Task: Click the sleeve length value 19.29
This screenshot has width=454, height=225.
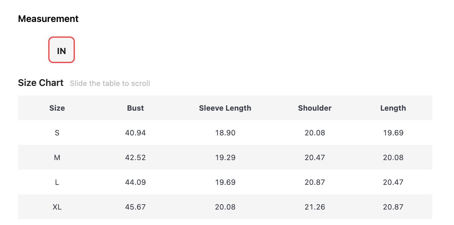Action: [x=225, y=157]
